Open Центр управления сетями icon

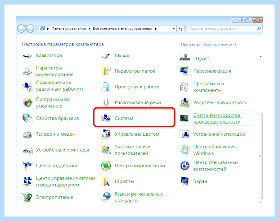pyautogui.click(x=27, y=181)
